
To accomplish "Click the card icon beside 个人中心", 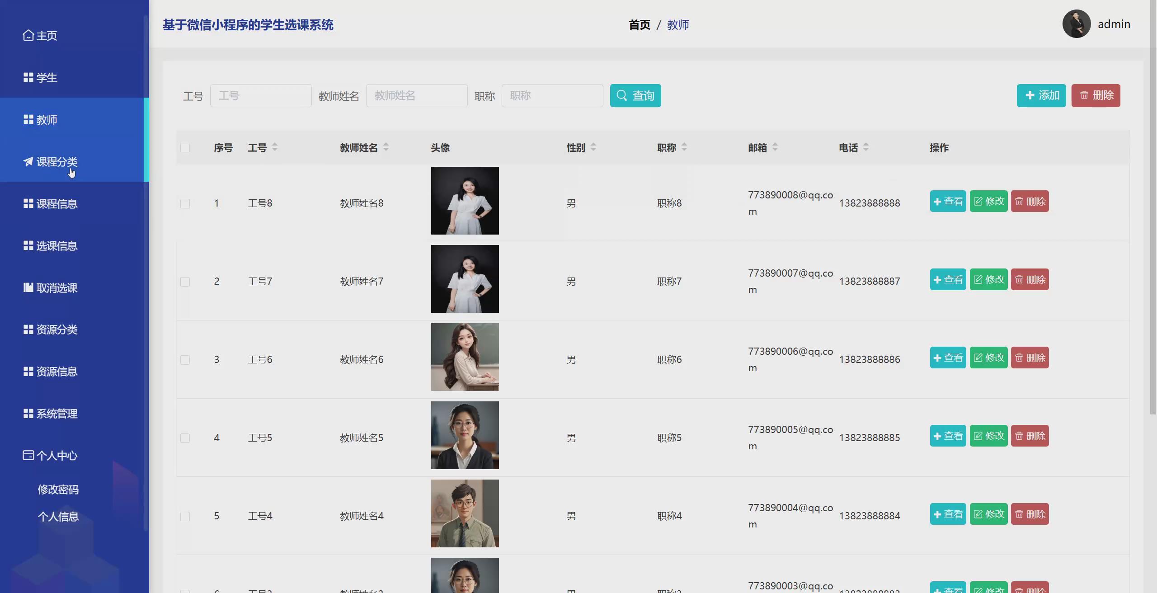I will point(28,455).
